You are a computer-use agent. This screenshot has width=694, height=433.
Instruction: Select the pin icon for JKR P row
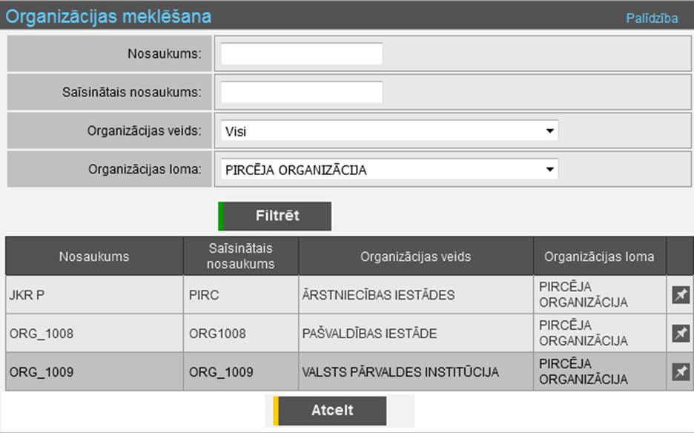click(680, 295)
